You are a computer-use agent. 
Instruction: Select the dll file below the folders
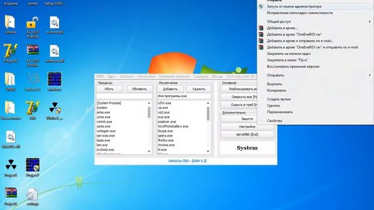(11, 137)
